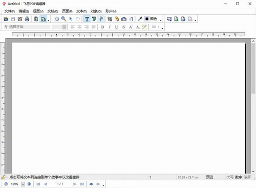Go to next page arrow button
The image size is (256, 188).
[75, 184]
